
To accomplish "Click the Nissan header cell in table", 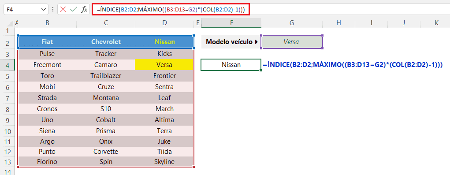I will point(164,42).
